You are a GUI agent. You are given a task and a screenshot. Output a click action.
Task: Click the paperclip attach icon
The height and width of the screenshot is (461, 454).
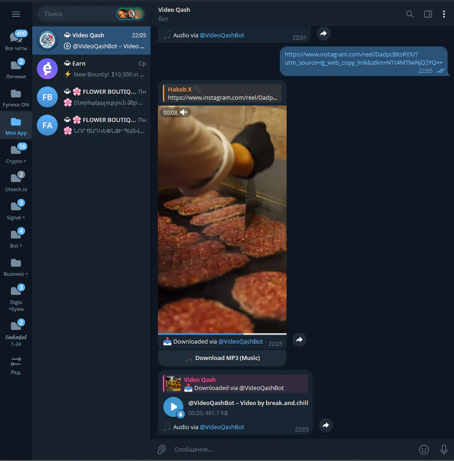(161, 449)
